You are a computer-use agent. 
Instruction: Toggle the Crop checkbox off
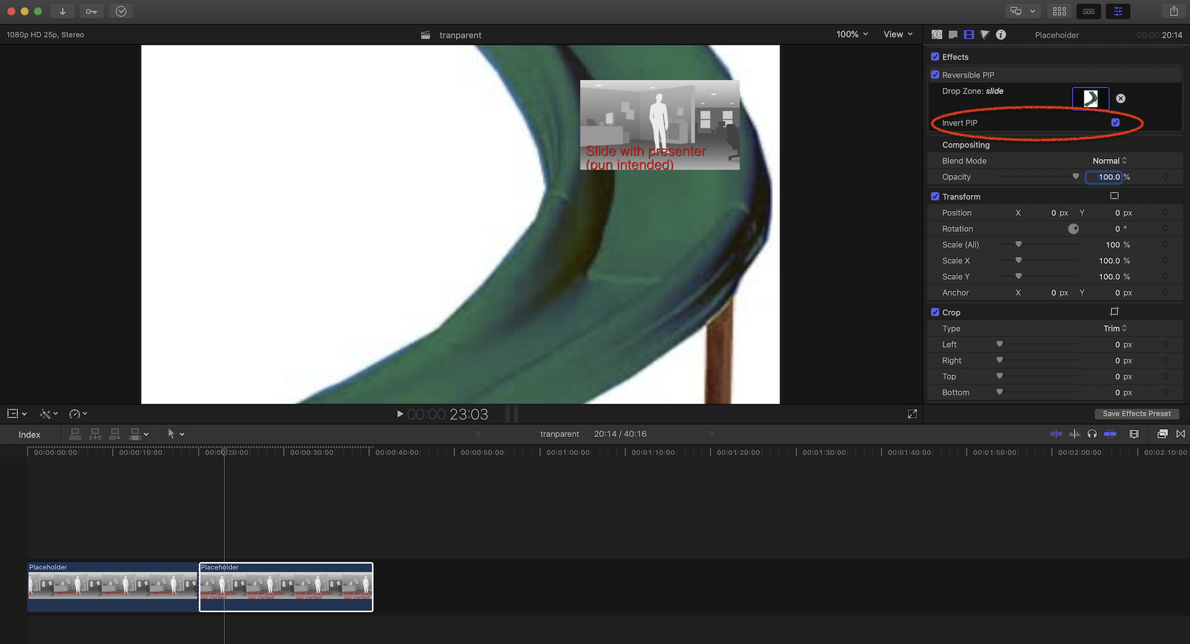coord(935,312)
